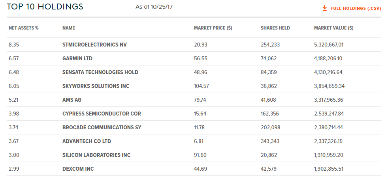Click the Top 10 Holdings heading
The image size is (386, 177).
pyautogui.click(x=45, y=7)
